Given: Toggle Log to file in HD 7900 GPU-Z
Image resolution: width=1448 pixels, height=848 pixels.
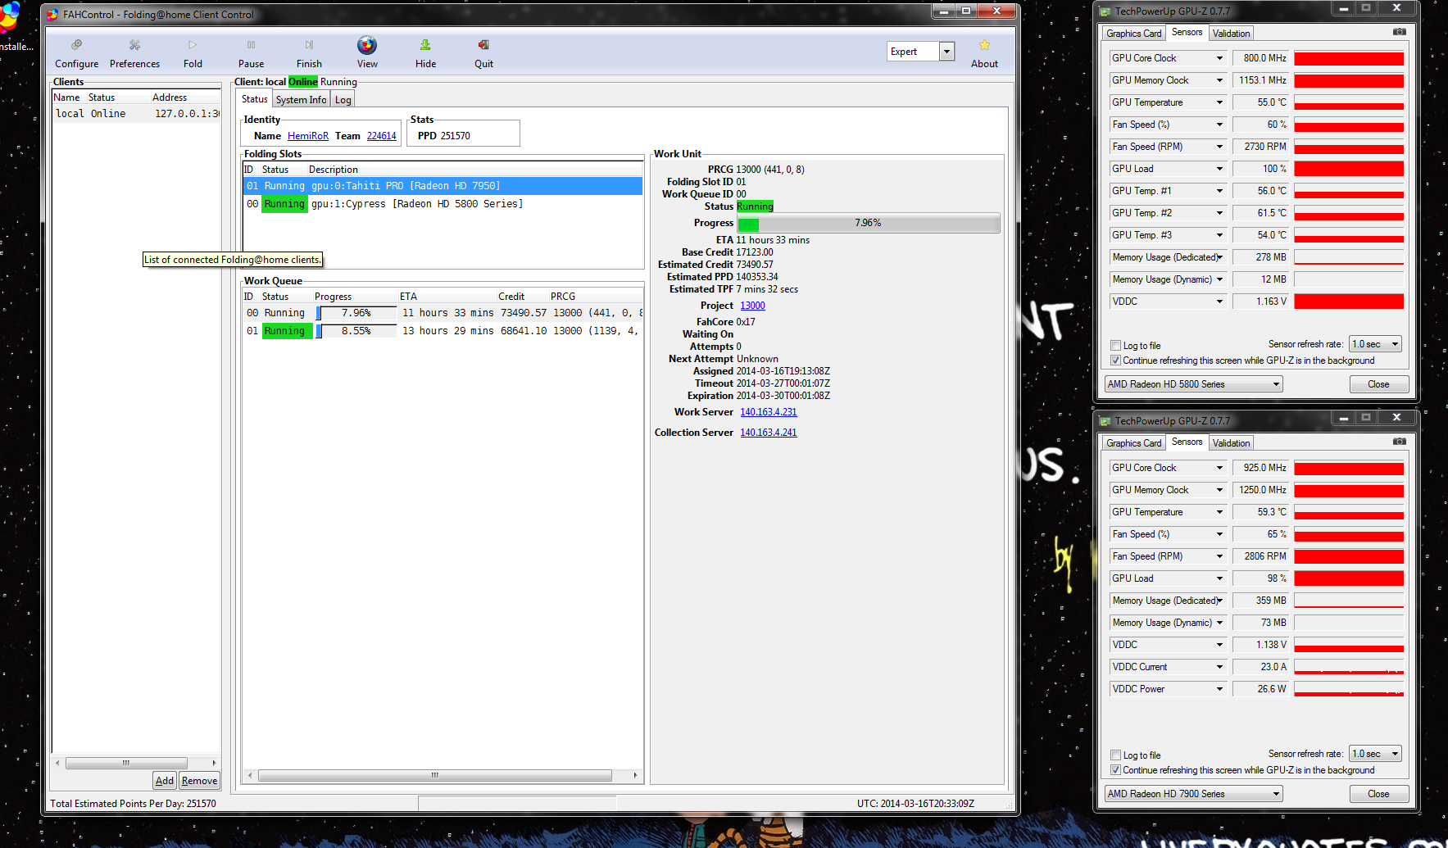Looking at the screenshot, I should point(1115,755).
